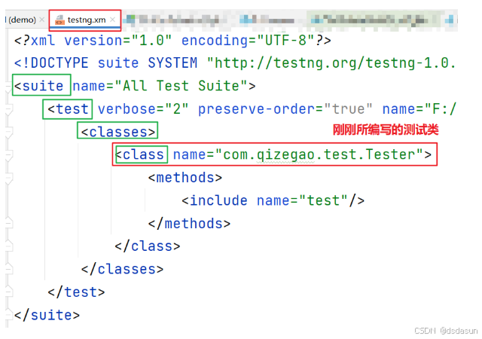Click the XML file icon on testng.xml tab
Screen dimensions: 482x339
(59, 20)
